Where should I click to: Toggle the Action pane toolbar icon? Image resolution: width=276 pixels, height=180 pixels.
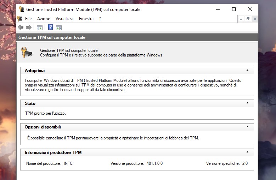(x=59, y=28)
